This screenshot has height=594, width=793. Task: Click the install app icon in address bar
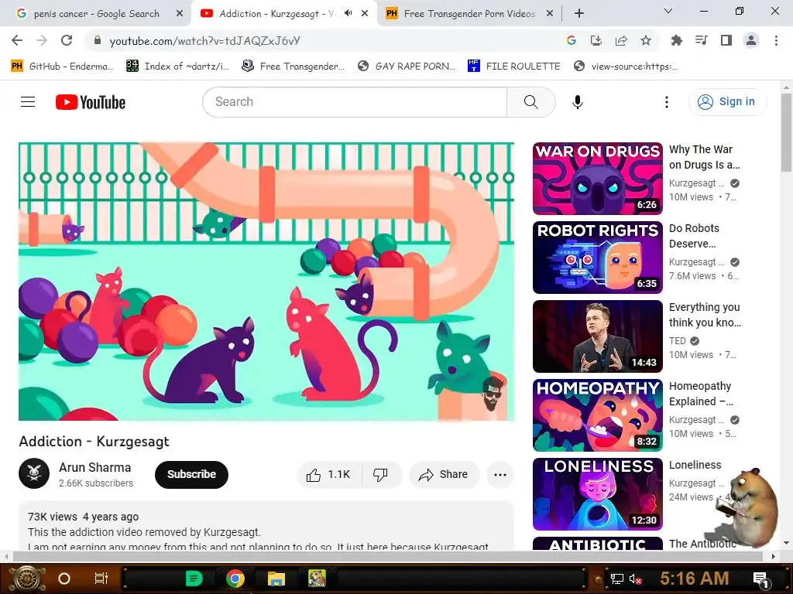(x=596, y=40)
